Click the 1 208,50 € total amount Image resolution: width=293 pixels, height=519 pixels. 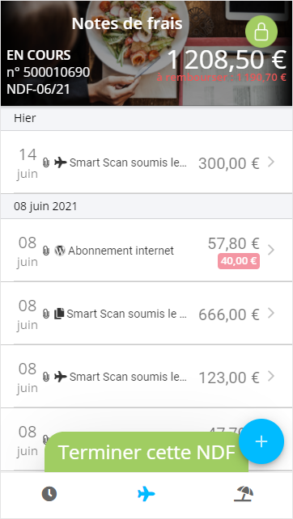coord(227,61)
